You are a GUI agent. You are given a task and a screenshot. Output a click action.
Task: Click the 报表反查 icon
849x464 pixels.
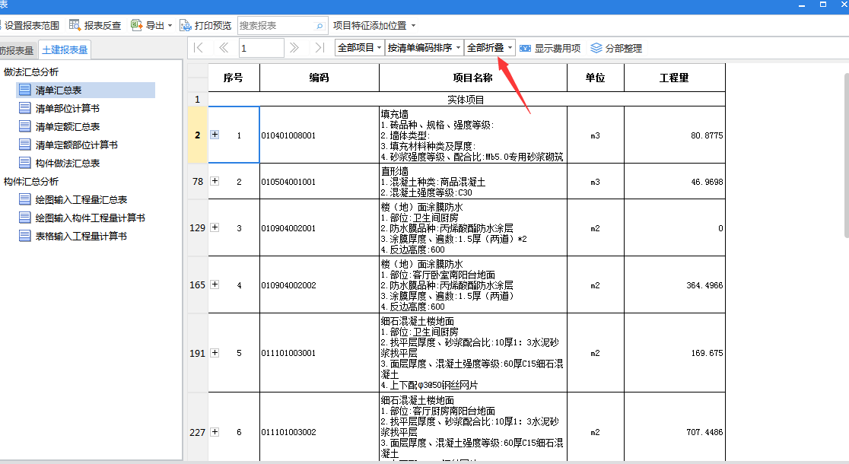tap(75, 25)
